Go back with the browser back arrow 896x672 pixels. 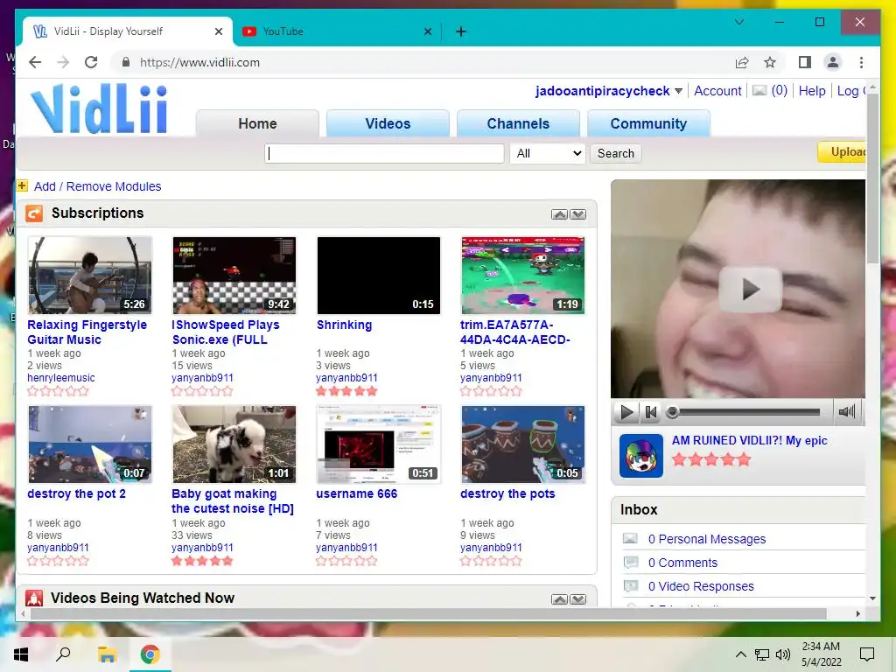coord(35,62)
